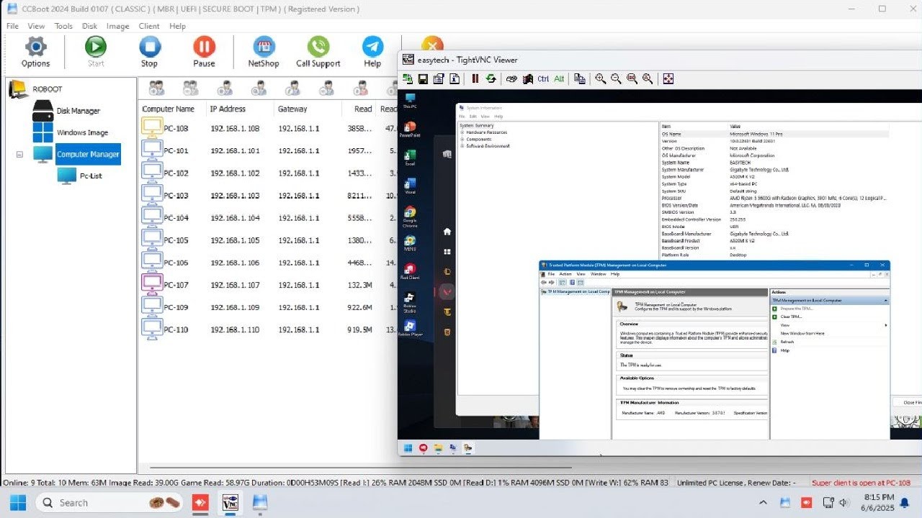Open the Image menu in CCBoot

coord(117,26)
